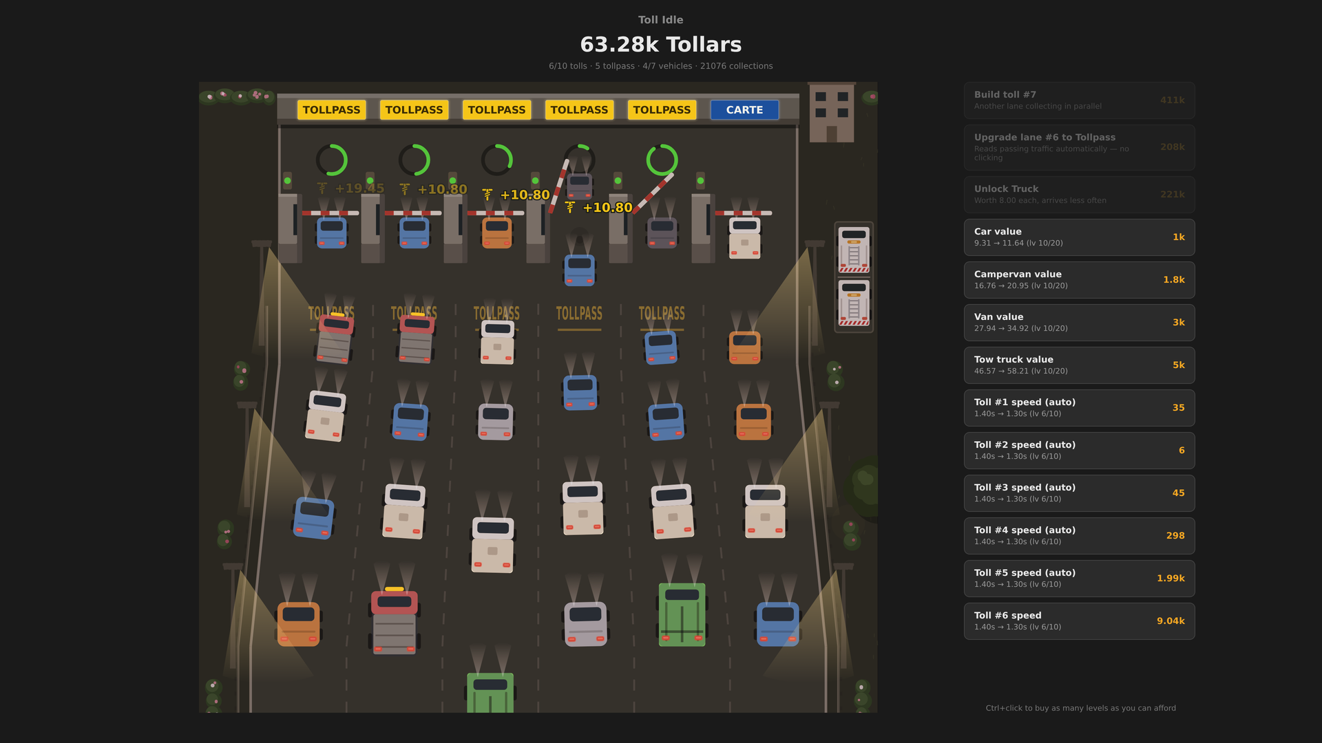Click the white campervan at CARTE lane gate
Image resolution: width=1322 pixels, height=743 pixels.
(744, 238)
